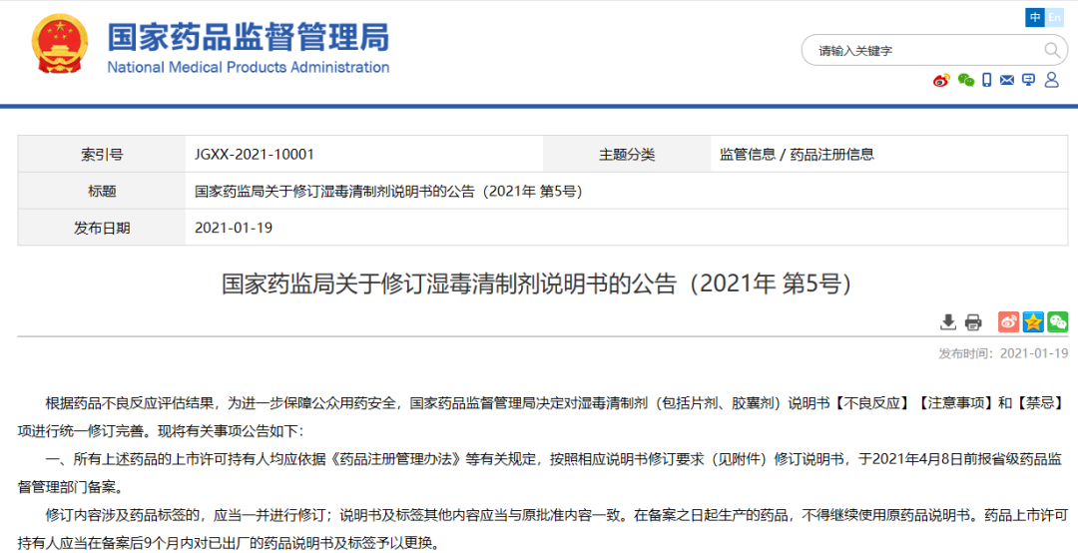The height and width of the screenshot is (553, 1078).
Task: Share the article to QQ Zone star
Action: click(1033, 321)
